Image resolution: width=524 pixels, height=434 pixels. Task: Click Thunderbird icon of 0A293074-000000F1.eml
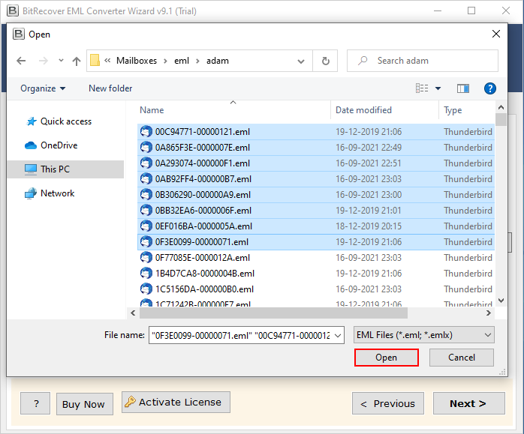(146, 163)
